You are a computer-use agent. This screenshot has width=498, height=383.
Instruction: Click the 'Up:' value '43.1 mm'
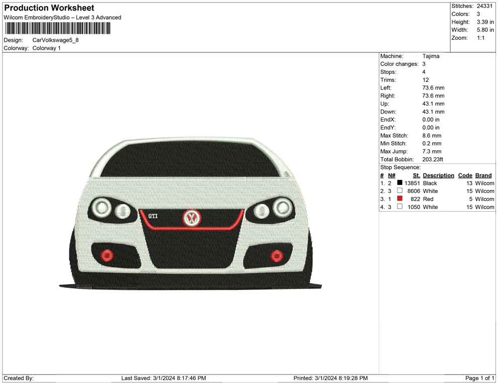click(x=433, y=104)
